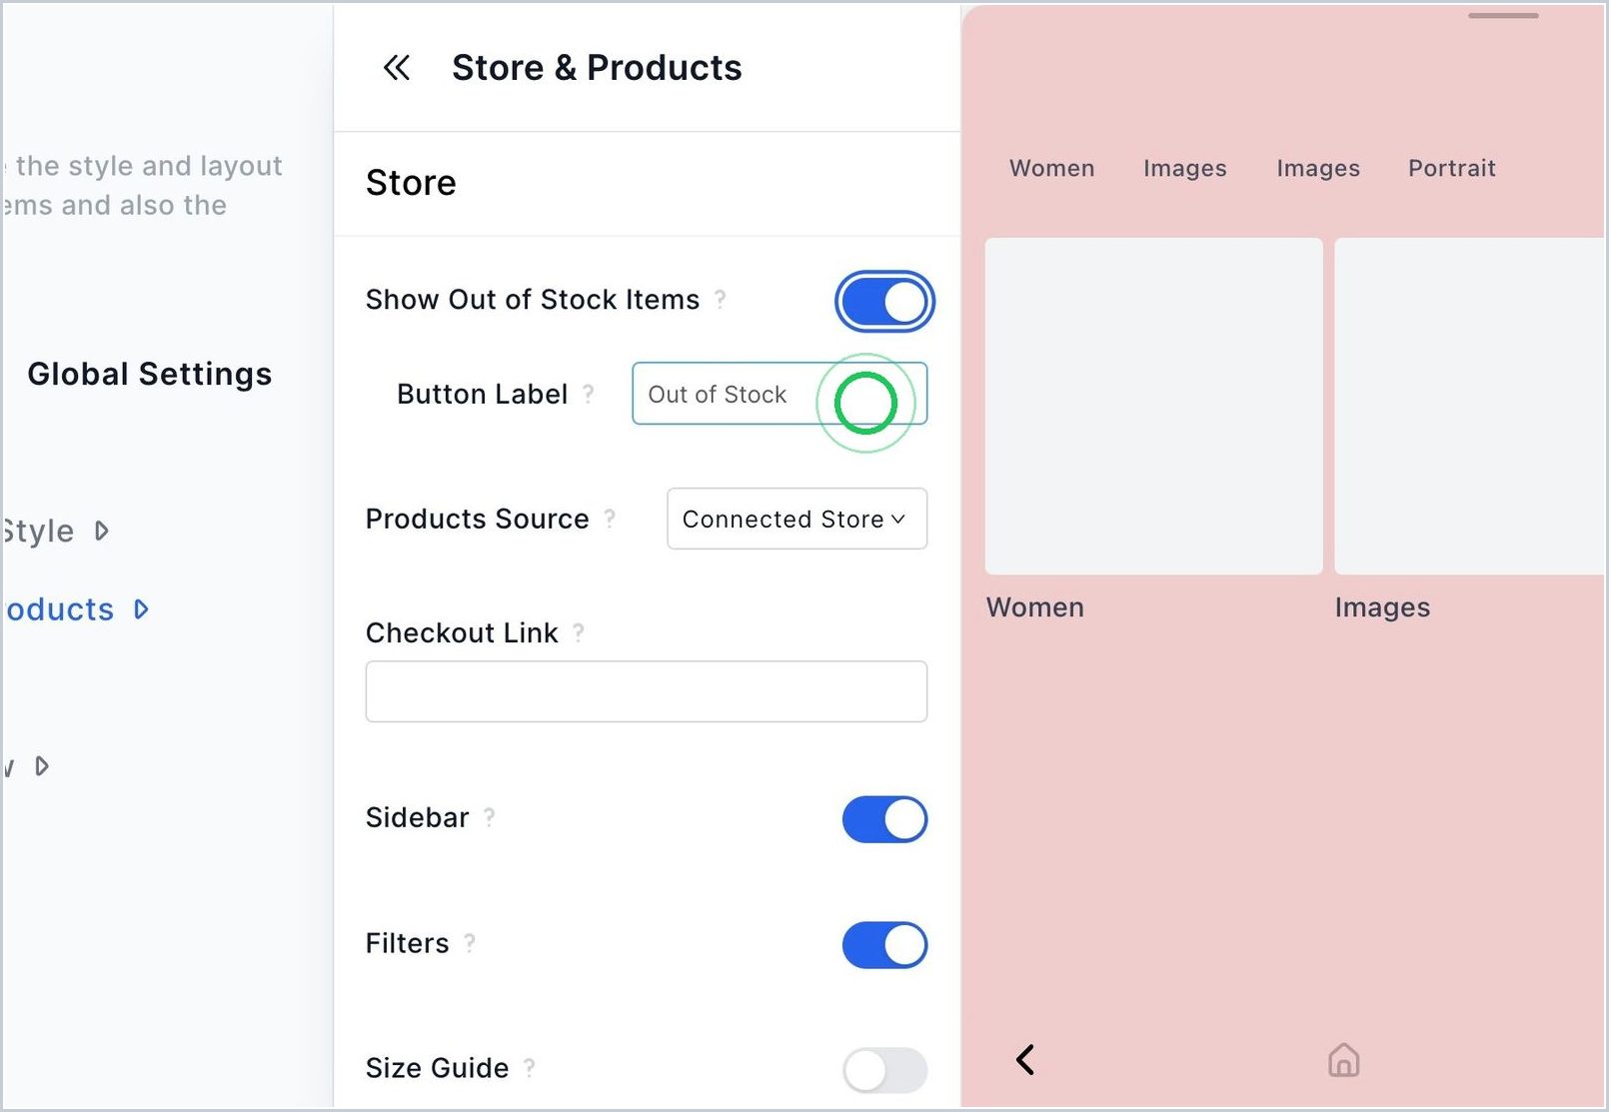1609x1112 pixels.
Task: Collapse panel with double chevron icon
Action: tap(397, 68)
